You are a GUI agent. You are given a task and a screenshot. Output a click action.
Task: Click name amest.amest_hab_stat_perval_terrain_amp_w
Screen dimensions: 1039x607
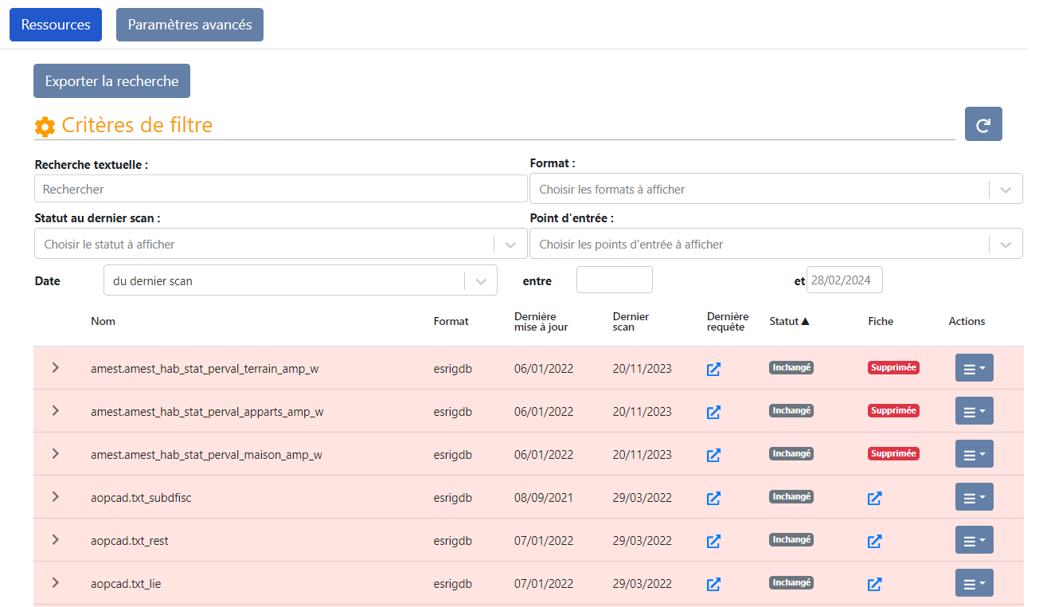click(x=205, y=369)
